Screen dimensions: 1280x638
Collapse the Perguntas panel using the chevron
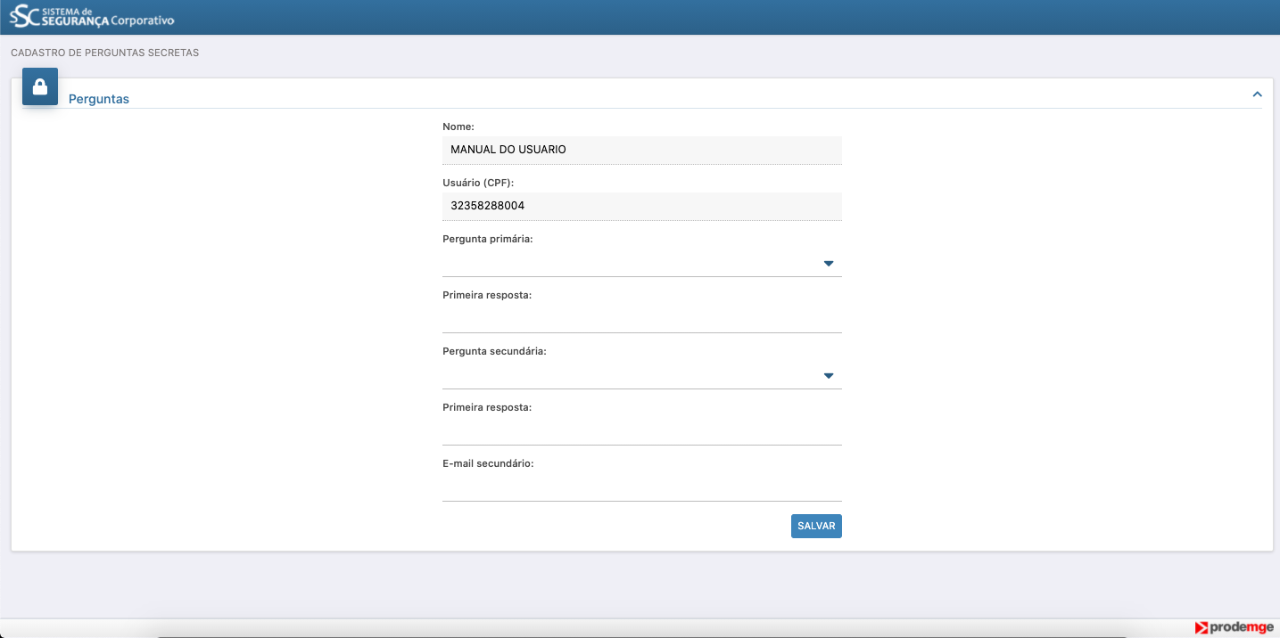pyautogui.click(x=1257, y=94)
